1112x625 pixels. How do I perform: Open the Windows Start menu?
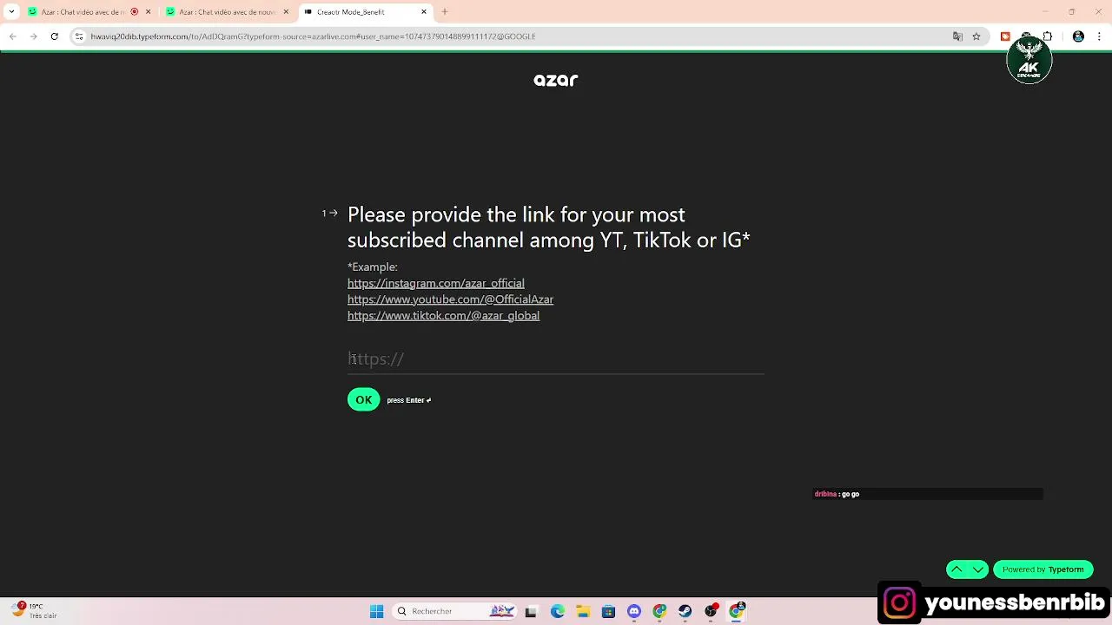coord(376,611)
